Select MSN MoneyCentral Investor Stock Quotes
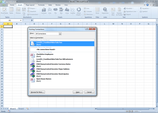 click(x=62, y=75)
